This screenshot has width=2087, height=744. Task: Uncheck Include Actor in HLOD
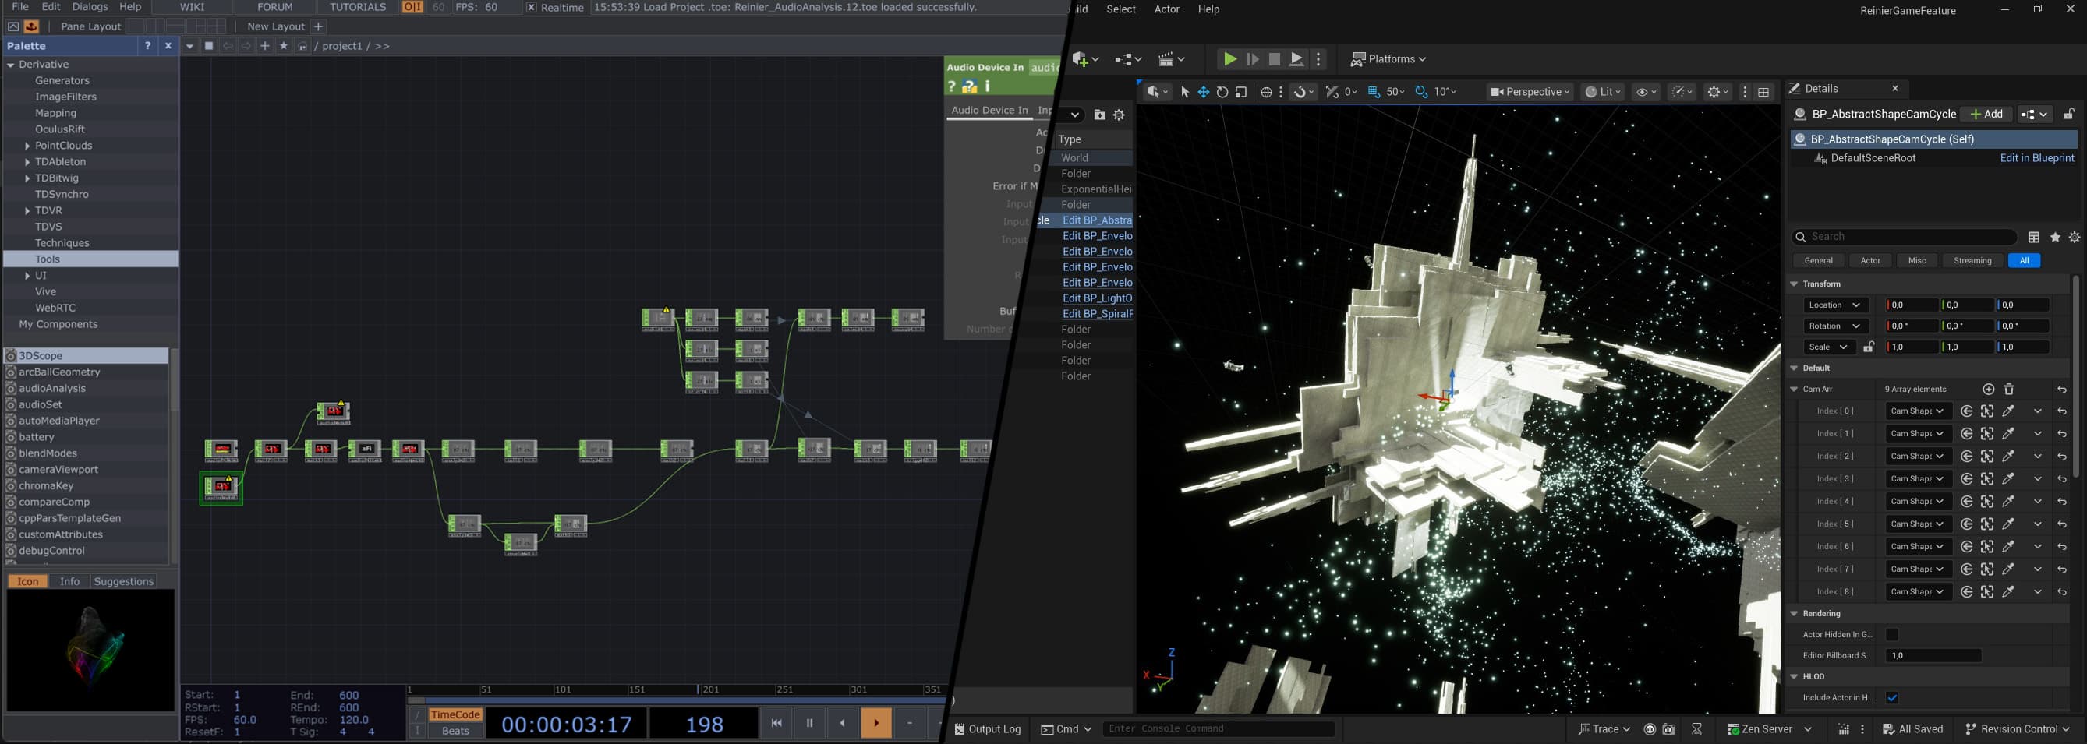[x=1892, y=698]
